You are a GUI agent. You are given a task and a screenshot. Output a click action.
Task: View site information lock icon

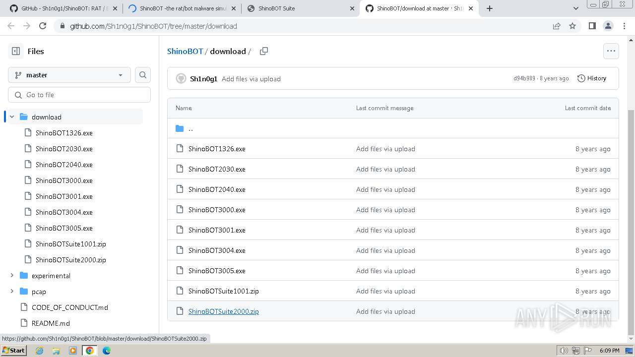click(62, 26)
